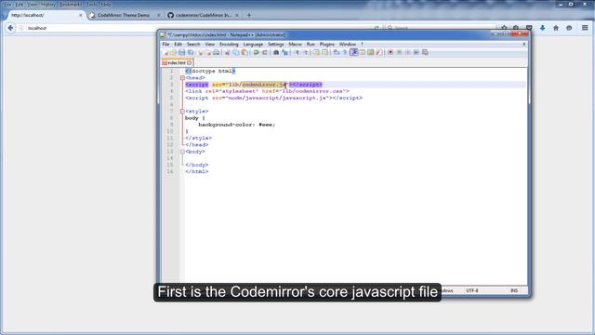Open the Encoding menu in Notepad++
The width and height of the screenshot is (595, 335).
(x=229, y=45)
